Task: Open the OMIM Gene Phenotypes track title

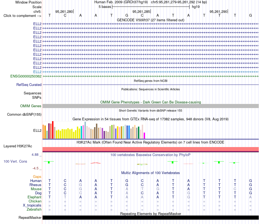Action: pyautogui.click(x=150, y=102)
